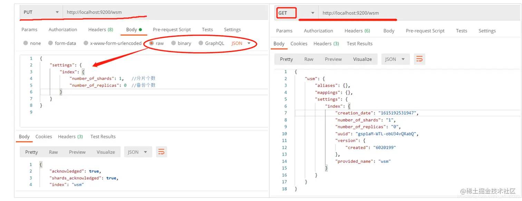Screen dimensions: 522x201
Task: Click Visualize view in right response
Action: 362,59
